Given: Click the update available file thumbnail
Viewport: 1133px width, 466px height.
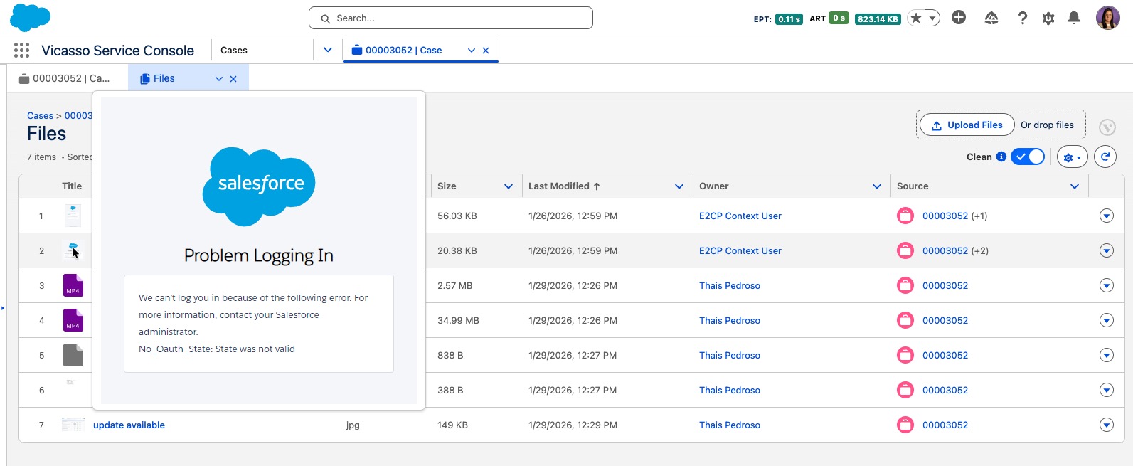Looking at the screenshot, I should pyautogui.click(x=73, y=425).
